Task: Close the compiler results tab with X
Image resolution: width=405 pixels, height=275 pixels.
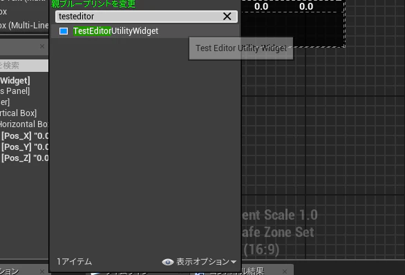Action: click(285, 272)
